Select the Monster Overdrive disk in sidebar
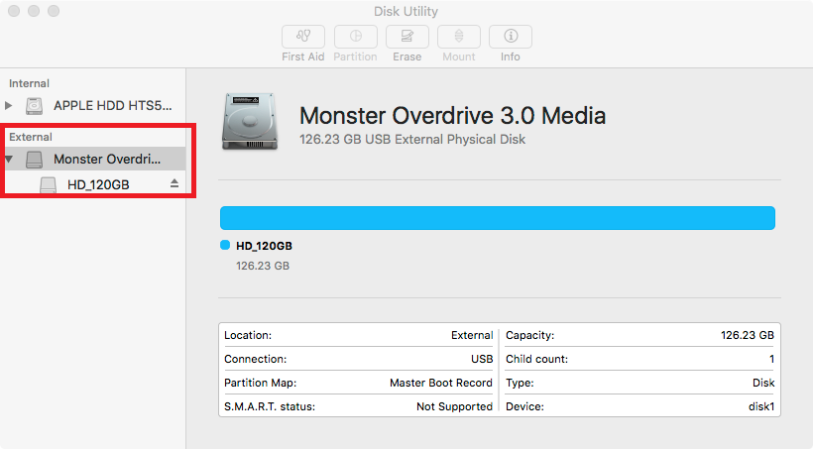The image size is (813, 449). 106,159
